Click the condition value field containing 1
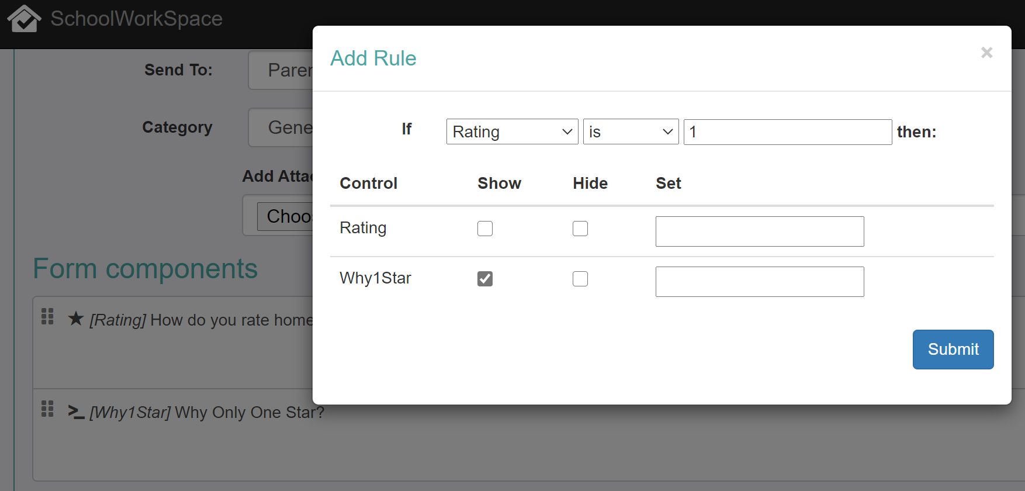 [x=787, y=132]
